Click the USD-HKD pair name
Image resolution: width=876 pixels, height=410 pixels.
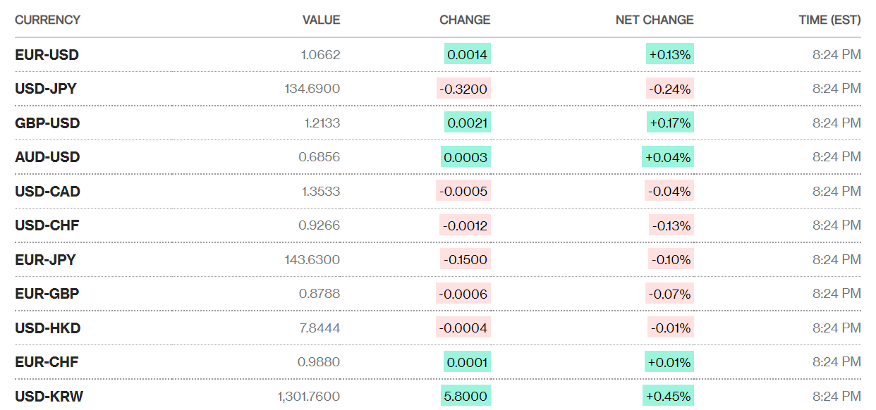click(x=47, y=328)
